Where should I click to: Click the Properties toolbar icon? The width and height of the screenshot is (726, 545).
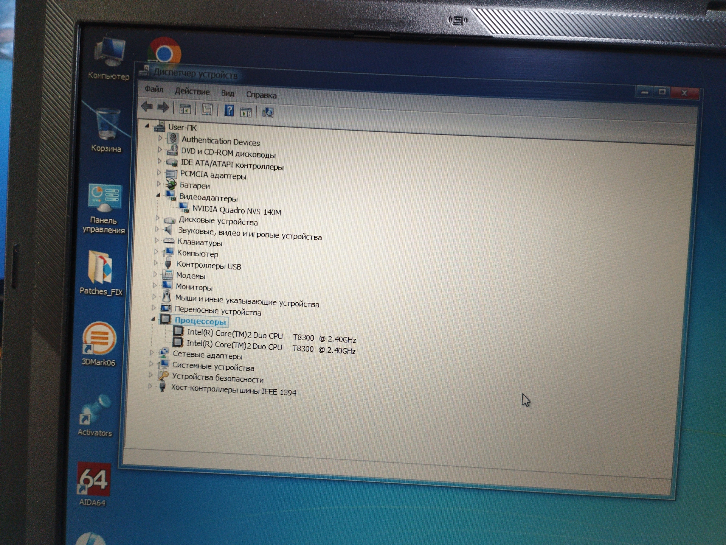207,110
